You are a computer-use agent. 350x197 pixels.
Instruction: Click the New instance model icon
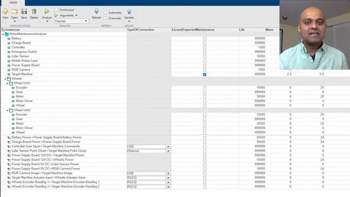[5, 11]
